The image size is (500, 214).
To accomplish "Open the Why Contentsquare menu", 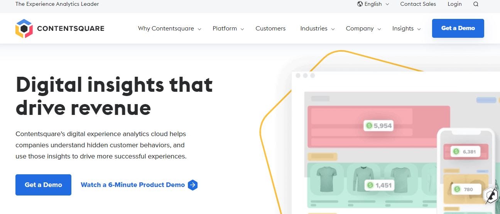I will pyautogui.click(x=166, y=29).
